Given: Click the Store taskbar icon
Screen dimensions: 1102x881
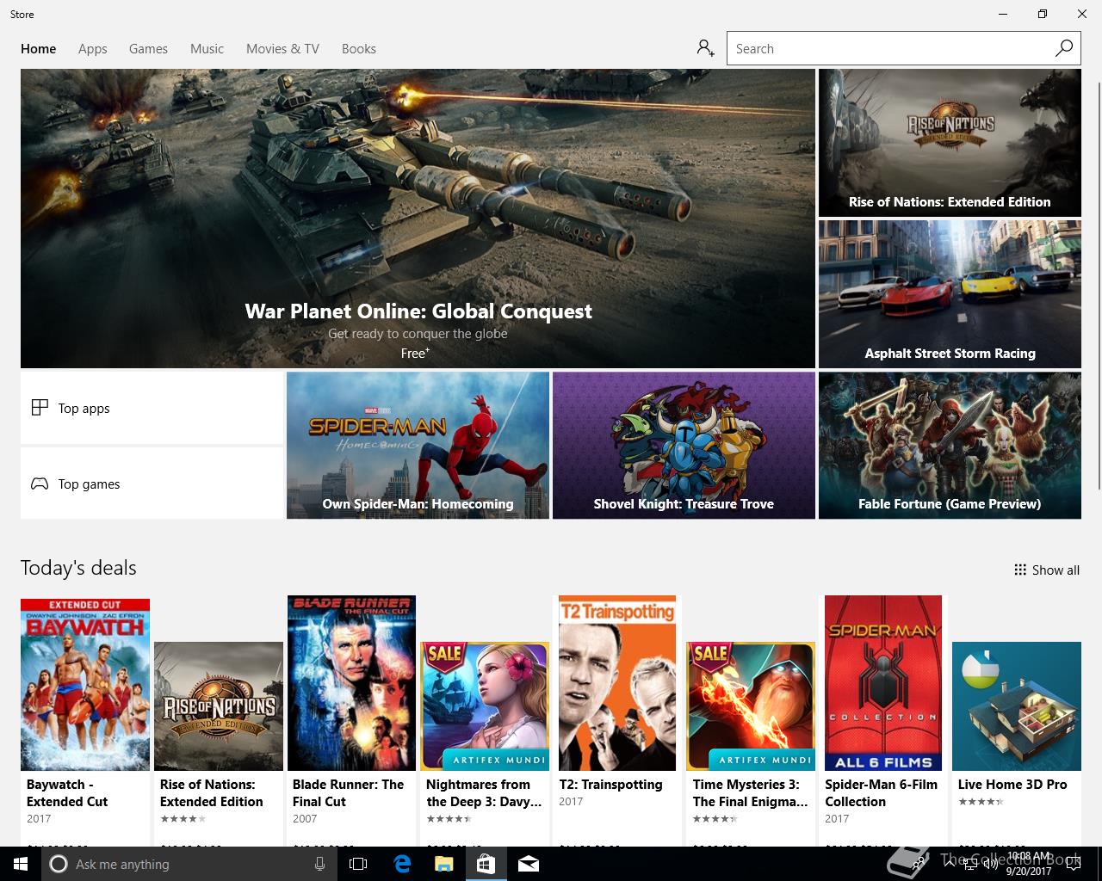Looking at the screenshot, I should coord(486,864).
